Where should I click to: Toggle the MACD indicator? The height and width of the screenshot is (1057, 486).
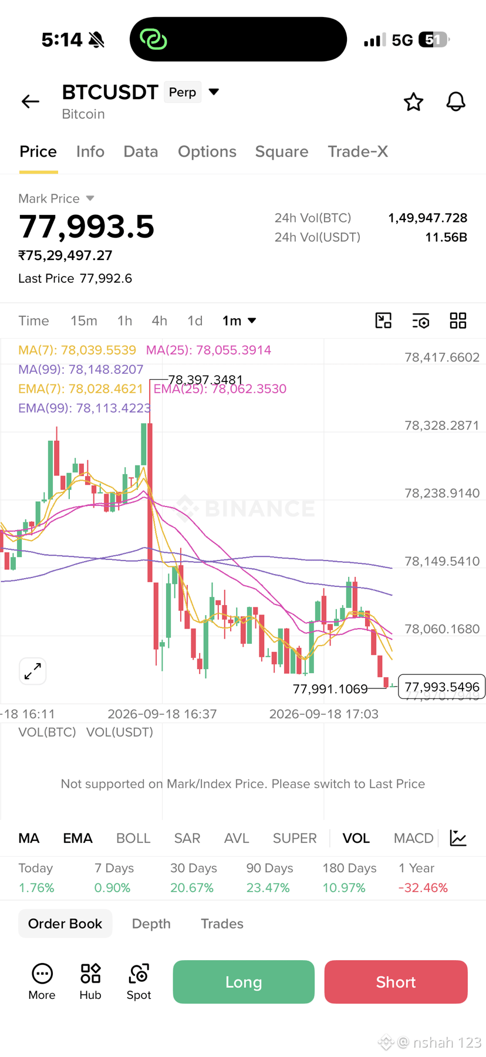pyautogui.click(x=413, y=838)
